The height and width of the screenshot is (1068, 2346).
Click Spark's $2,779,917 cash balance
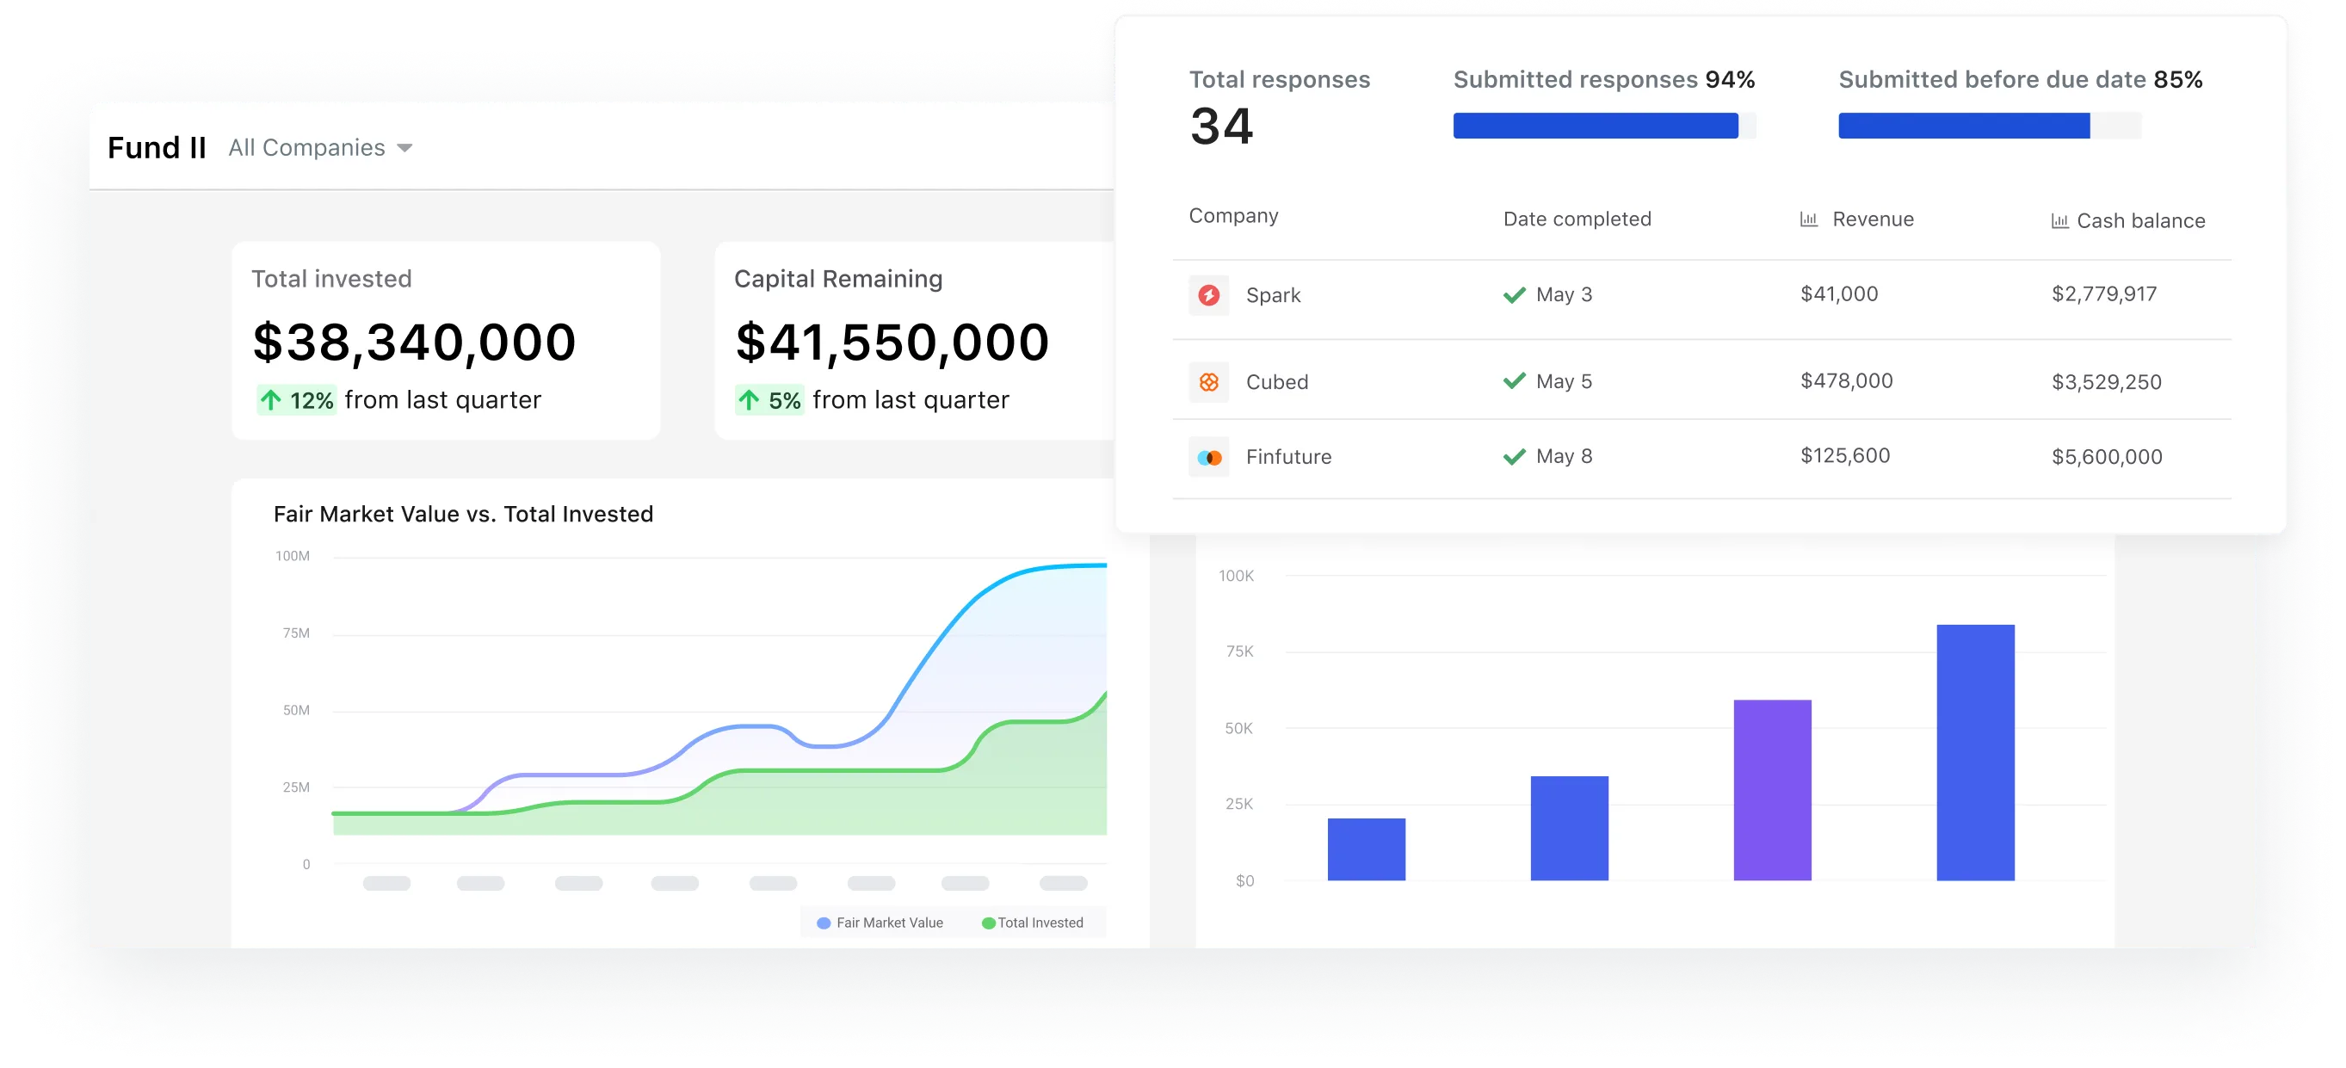point(2104,294)
